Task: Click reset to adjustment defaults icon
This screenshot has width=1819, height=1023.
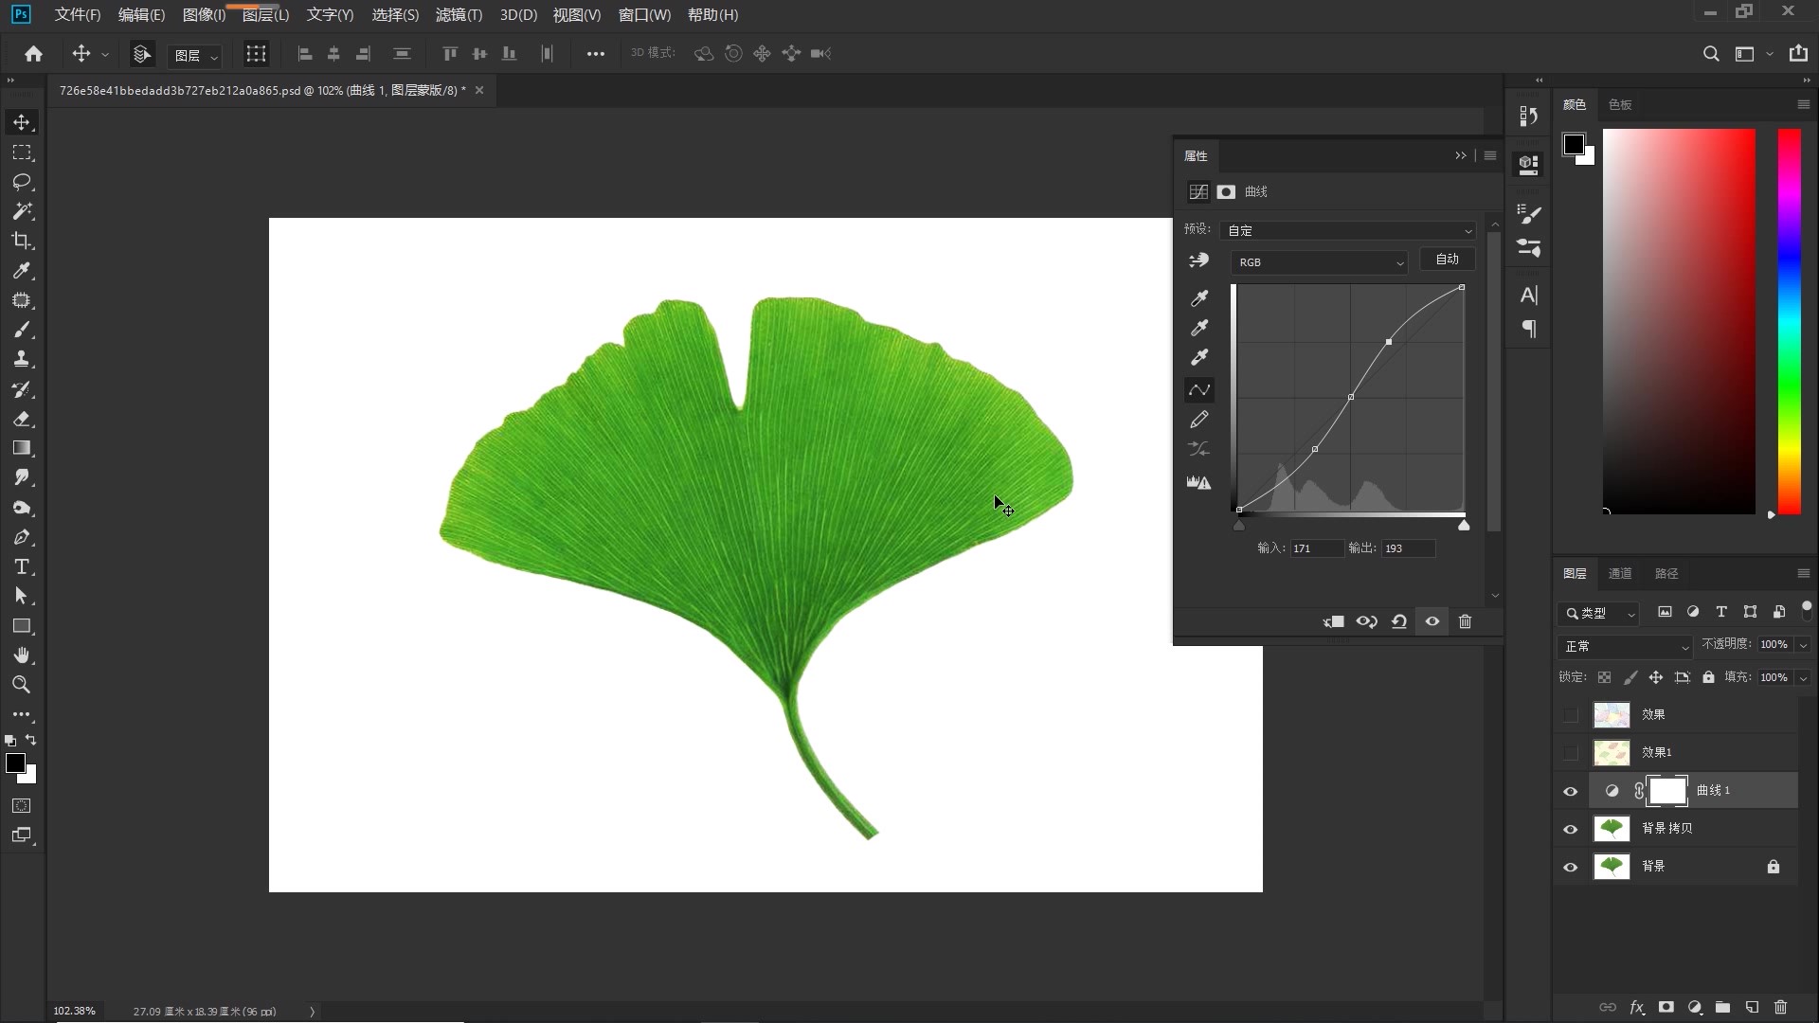Action: point(1398,621)
